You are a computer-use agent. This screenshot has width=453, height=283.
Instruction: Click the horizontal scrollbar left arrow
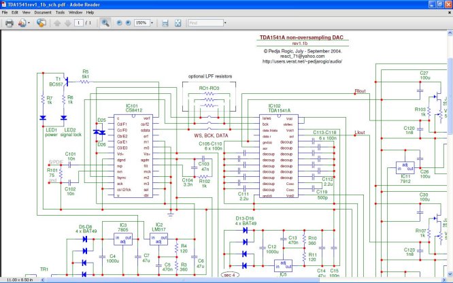42,280
